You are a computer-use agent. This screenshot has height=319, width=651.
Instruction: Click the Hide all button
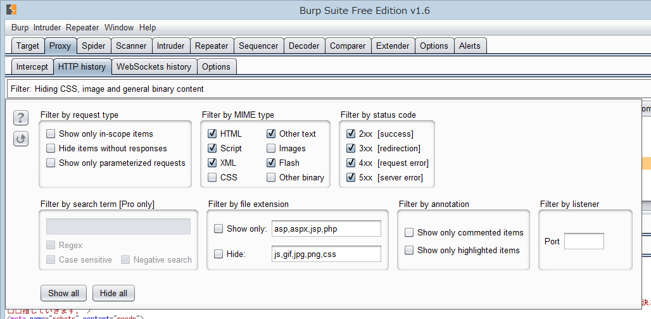(114, 293)
